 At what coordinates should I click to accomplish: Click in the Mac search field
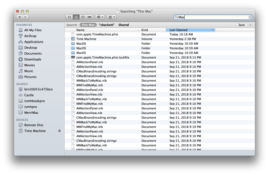(213, 17)
